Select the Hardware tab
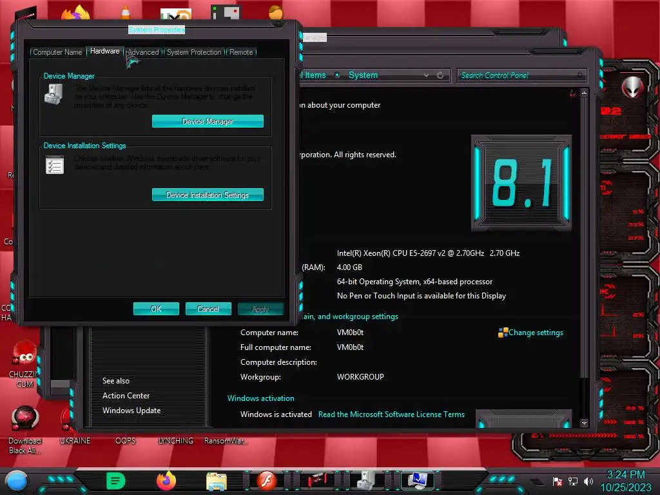 tap(105, 51)
